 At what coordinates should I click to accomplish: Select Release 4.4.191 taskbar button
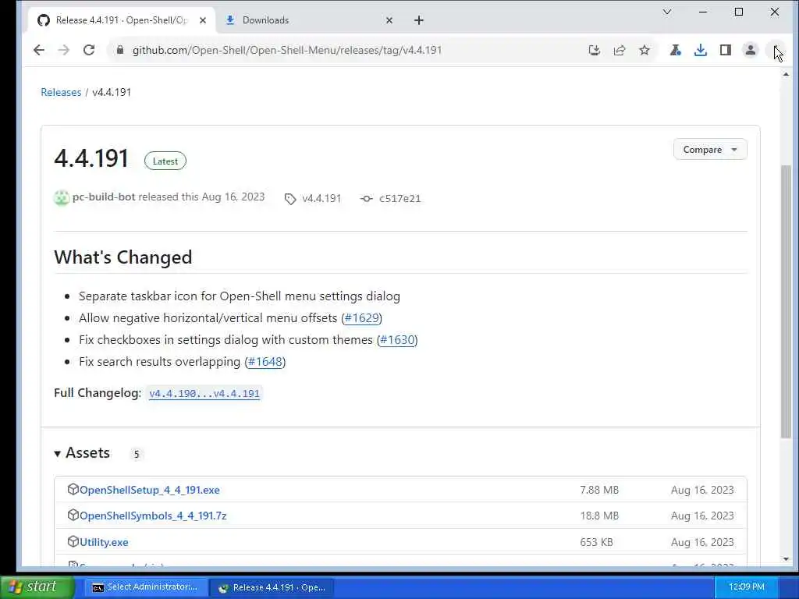pos(272,587)
